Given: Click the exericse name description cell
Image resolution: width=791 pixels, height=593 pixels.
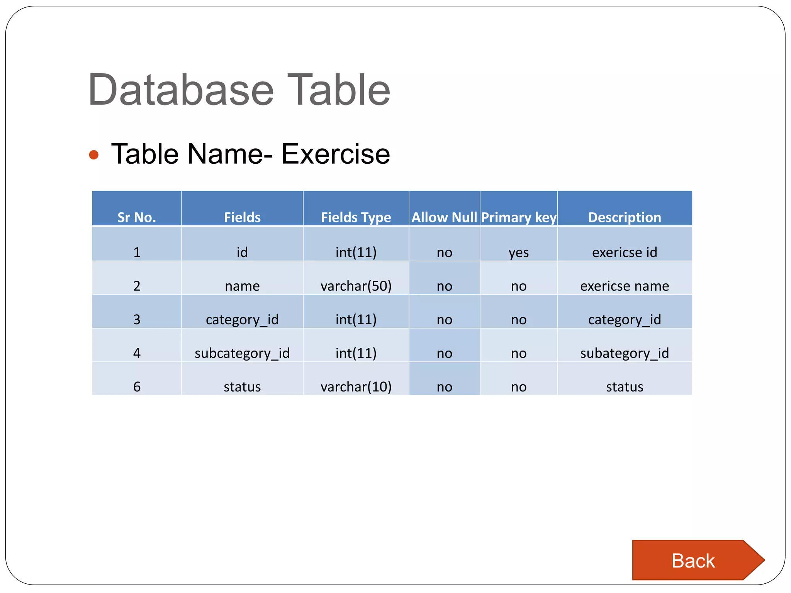Looking at the screenshot, I should [x=625, y=286].
